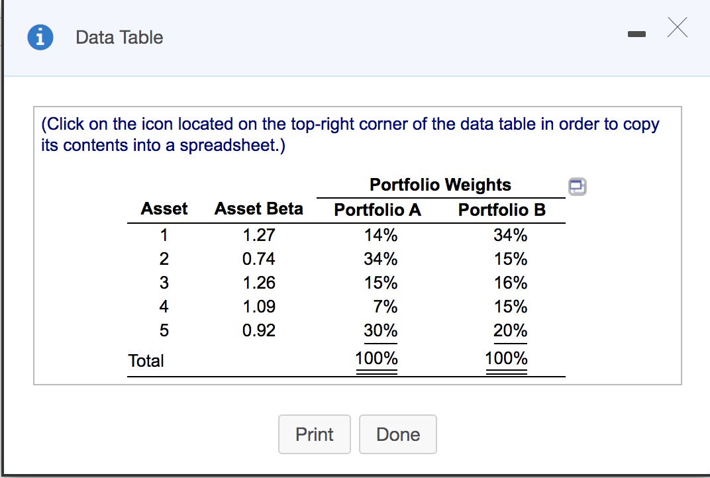This screenshot has width=710, height=478.
Task: Select the 7% weight for Asset 4
Action: [384, 307]
